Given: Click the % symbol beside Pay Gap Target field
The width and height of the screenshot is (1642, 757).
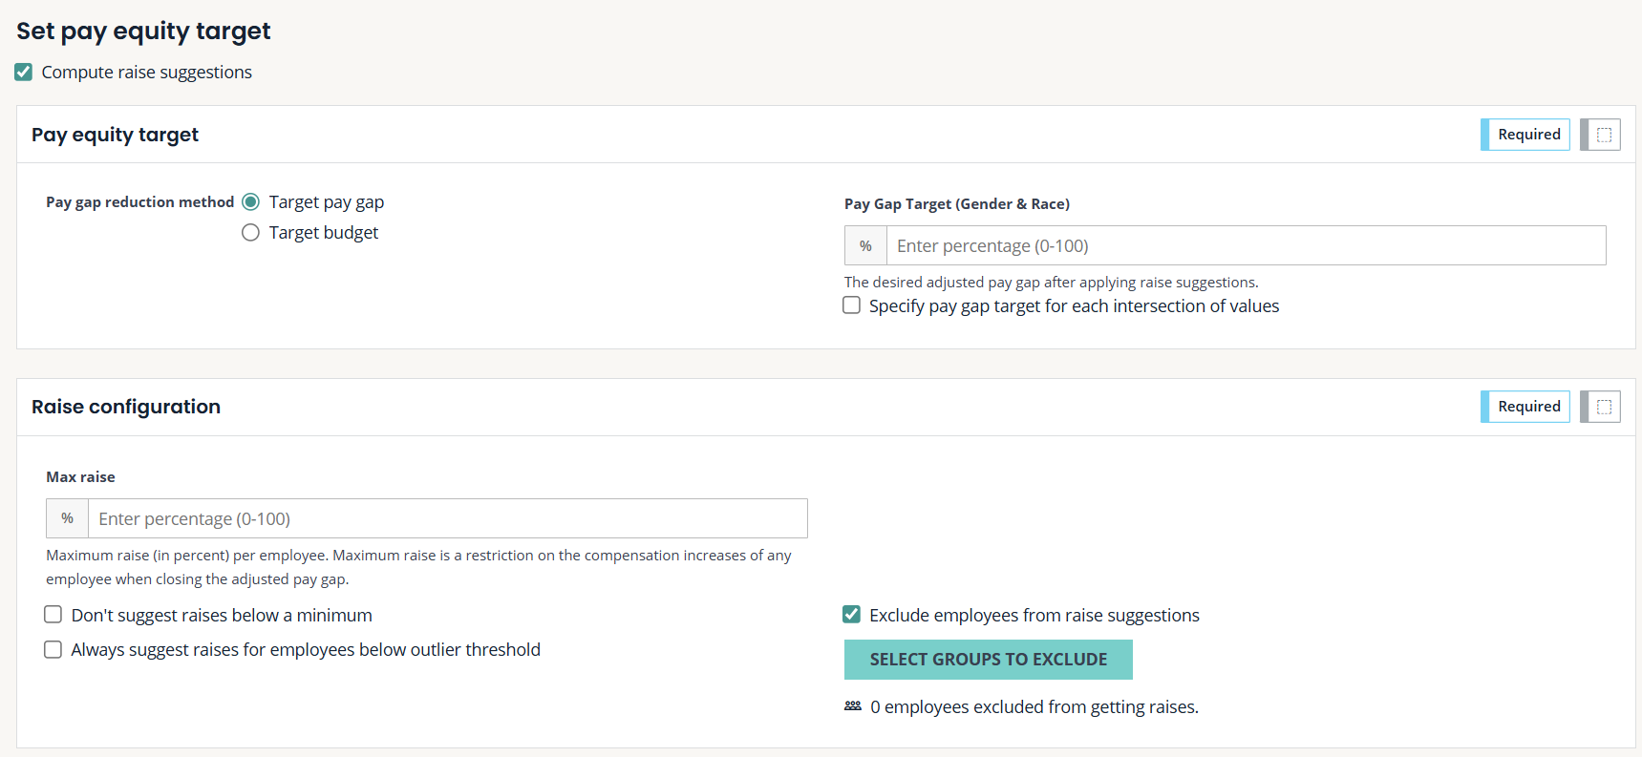Looking at the screenshot, I should point(865,246).
